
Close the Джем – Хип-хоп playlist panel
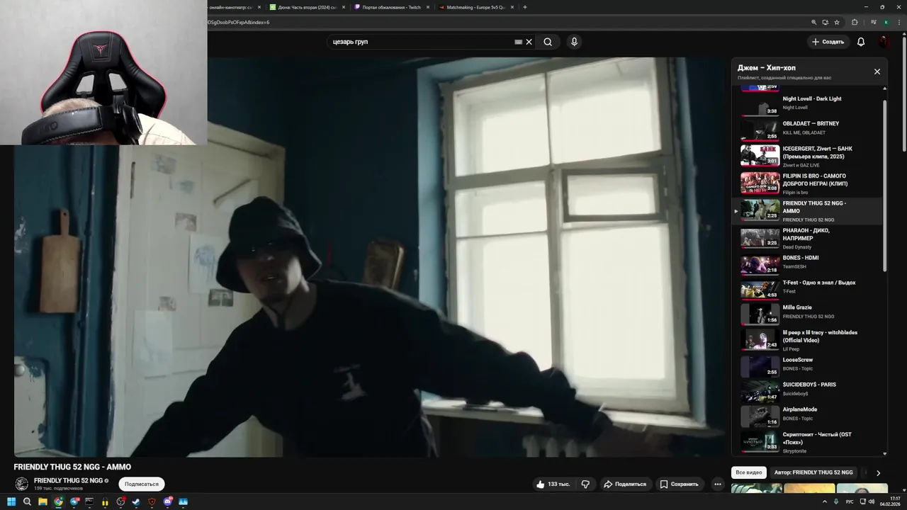click(x=877, y=72)
